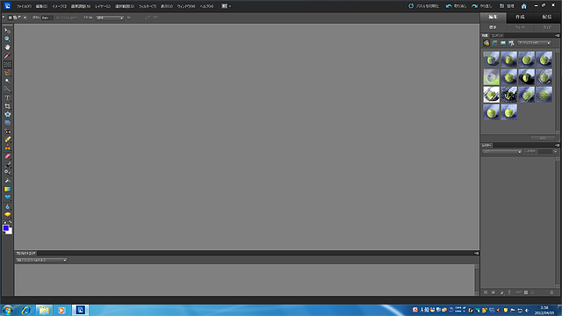Select the Zoom tool
Viewport: 562px width, 316px height.
click(7, 39)
